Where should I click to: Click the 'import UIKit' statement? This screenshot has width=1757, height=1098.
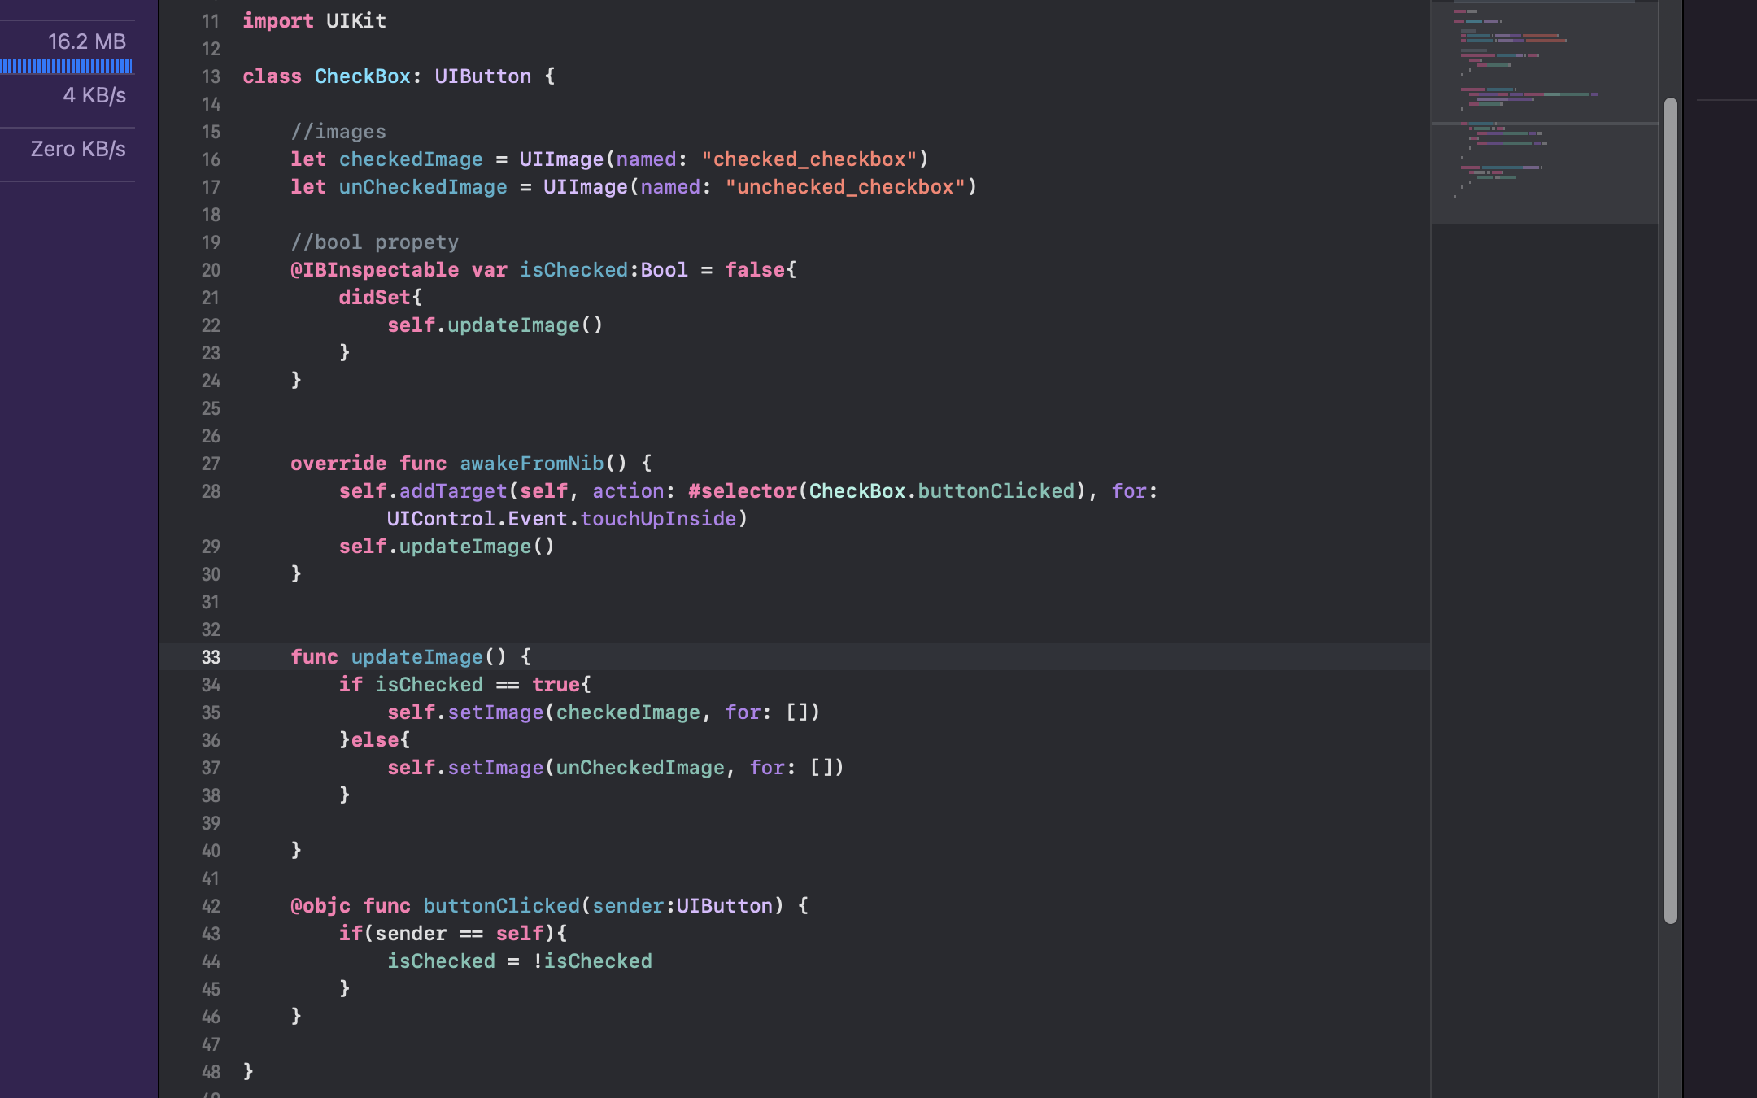[314, 21]
